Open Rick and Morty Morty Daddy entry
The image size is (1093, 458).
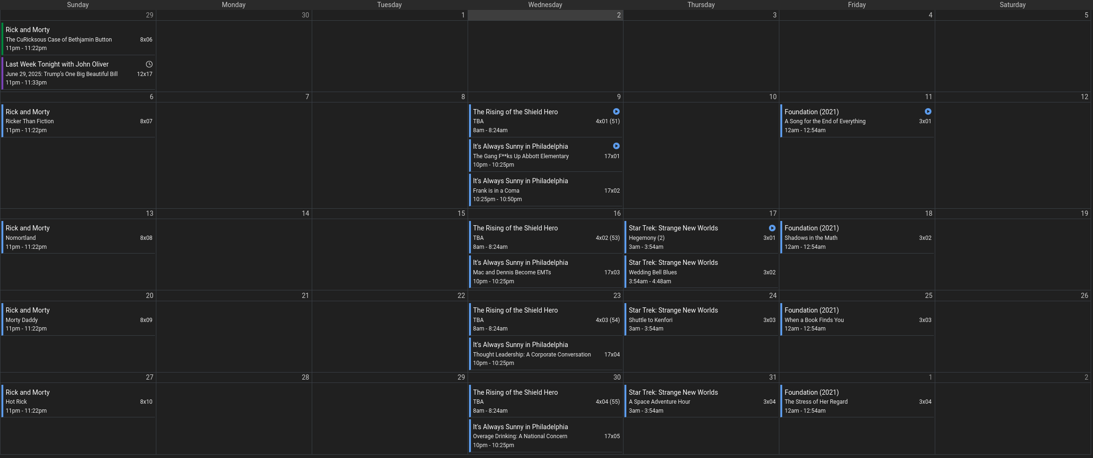point(78,319)
